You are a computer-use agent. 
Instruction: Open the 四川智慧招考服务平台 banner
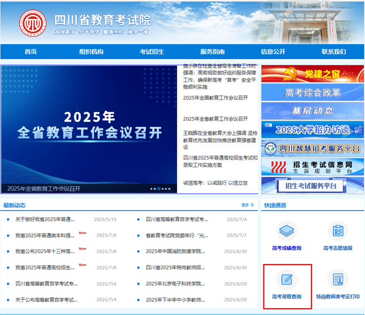click(312, 148)
